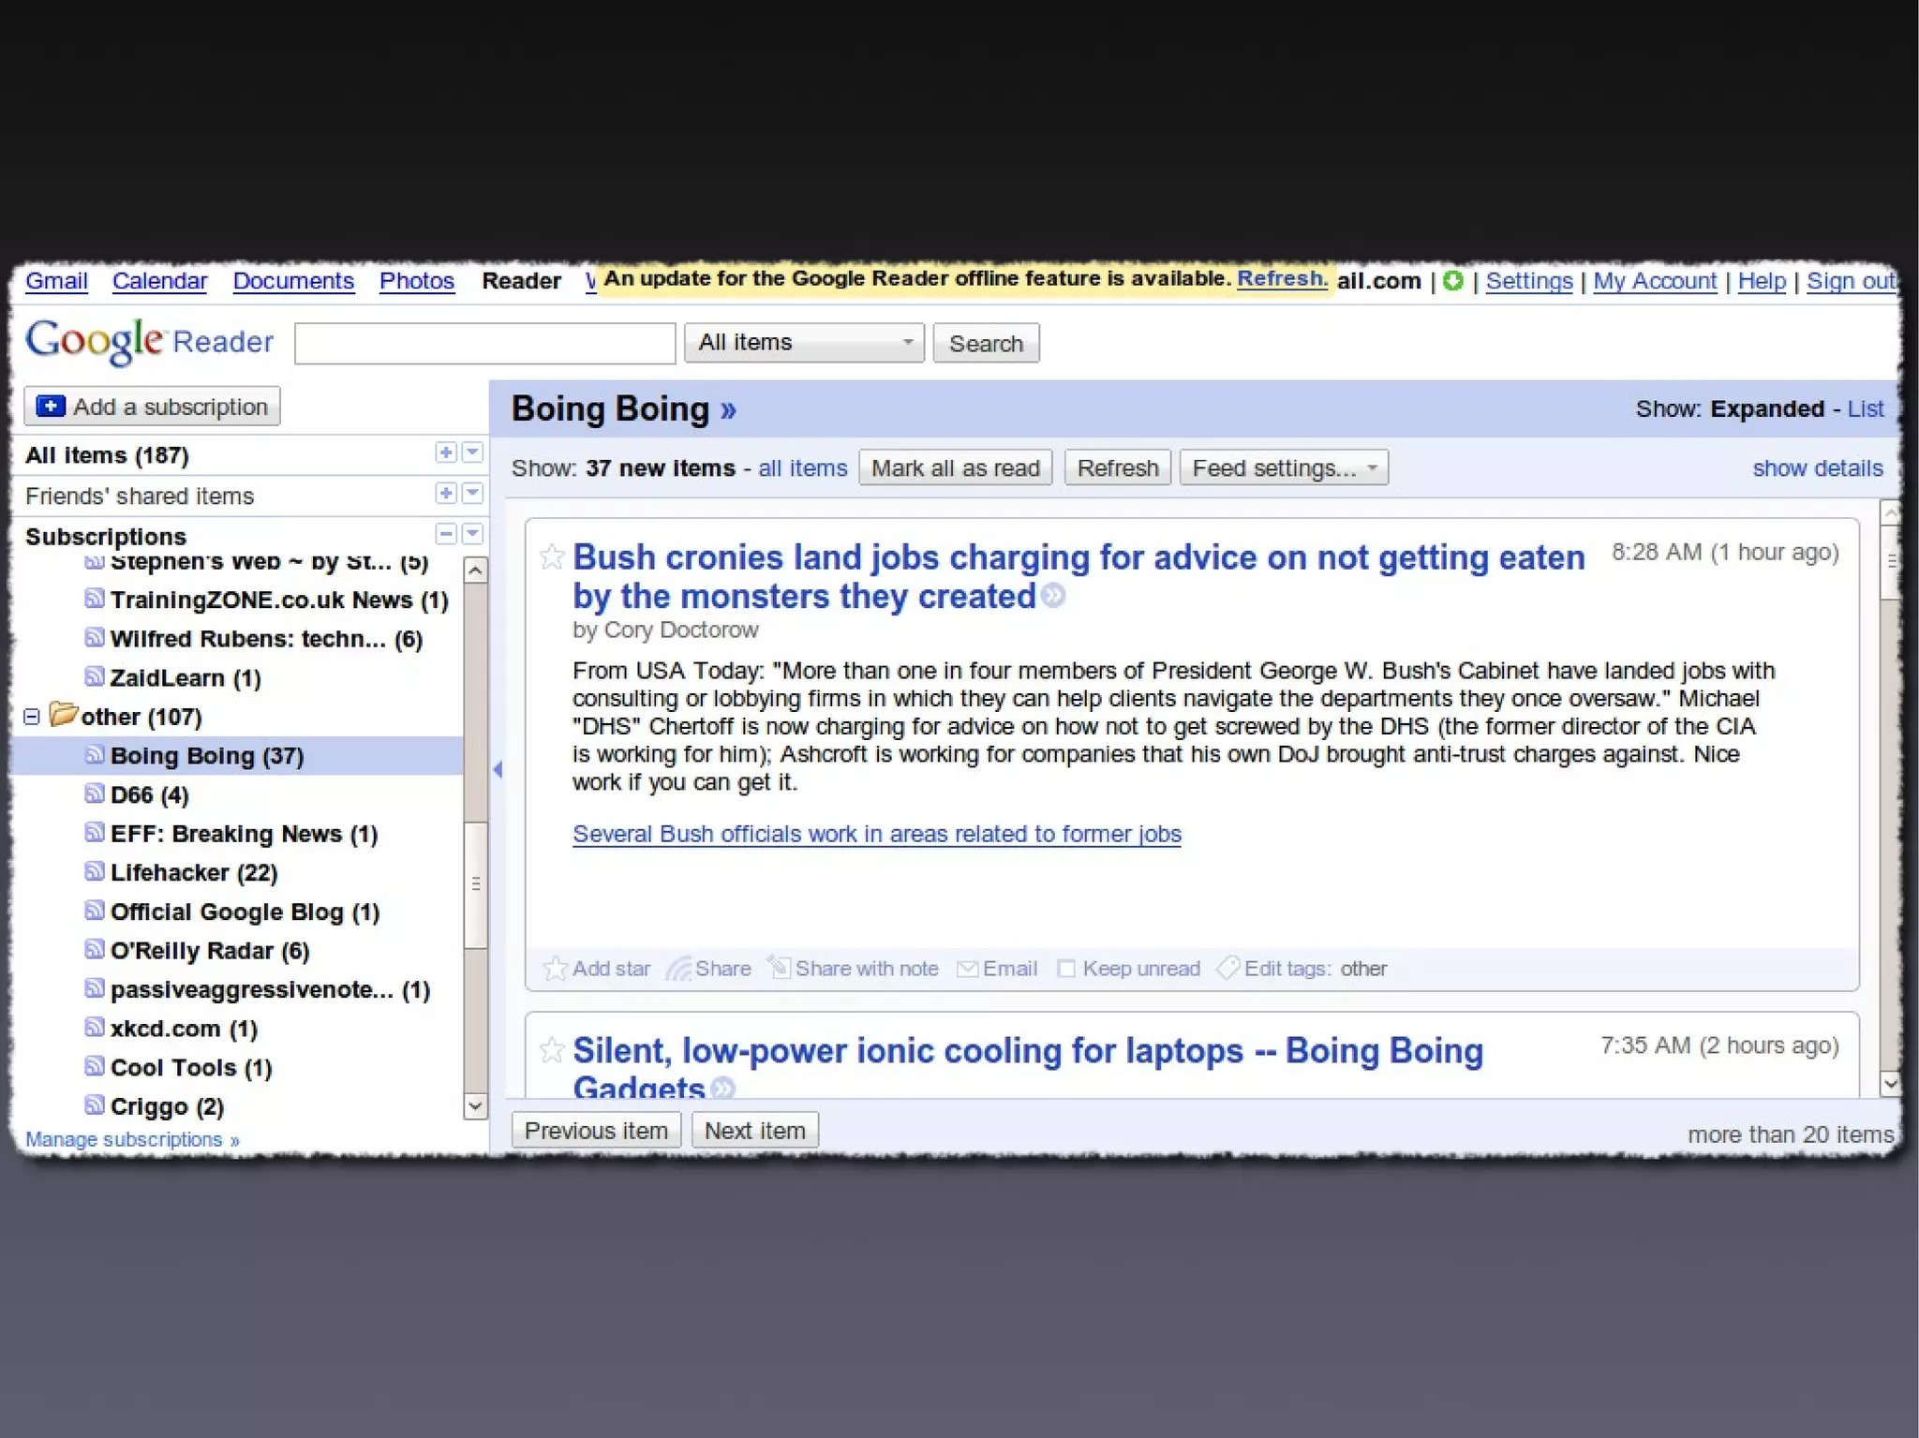Click feed icon next to Official Google Blog
The height and width of the screenshot is (1438, 1919).
click(x=94, y=910)
